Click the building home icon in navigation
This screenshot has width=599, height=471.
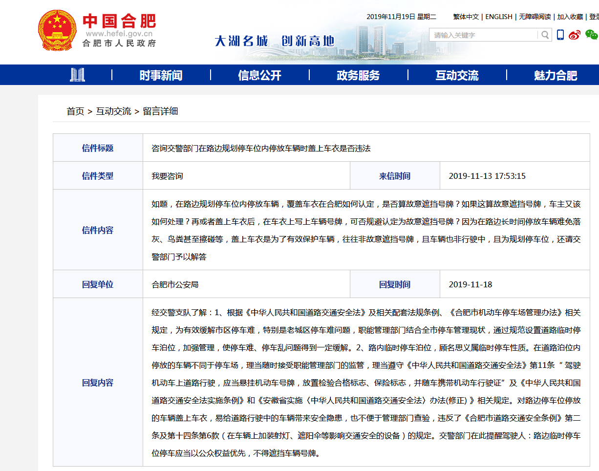tap(77, 75)
